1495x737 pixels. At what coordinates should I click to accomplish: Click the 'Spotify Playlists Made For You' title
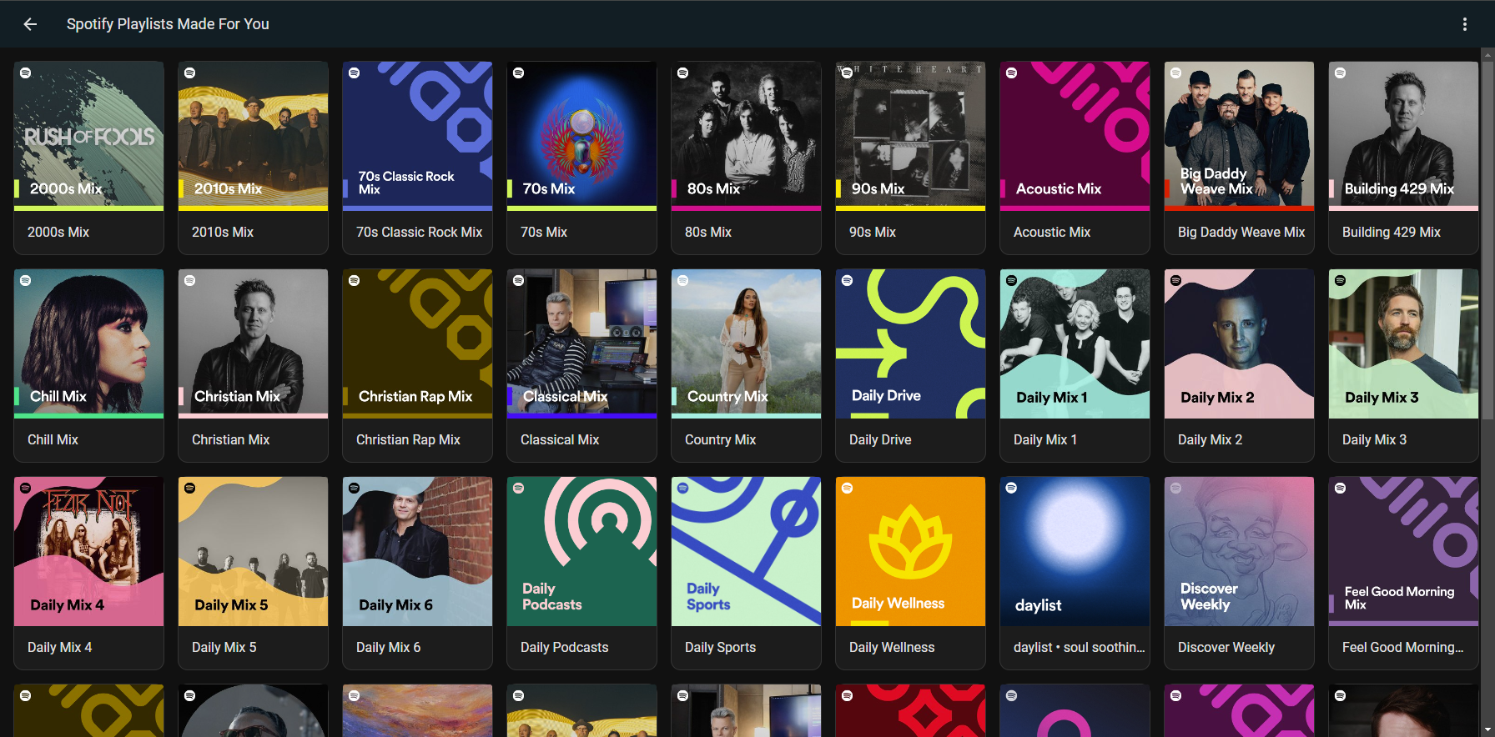(168, 24)
